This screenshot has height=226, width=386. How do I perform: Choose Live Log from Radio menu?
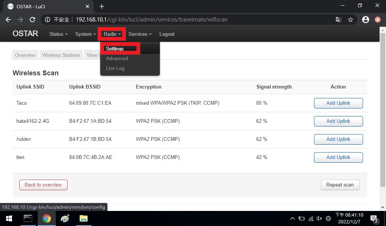click(115, 68)
